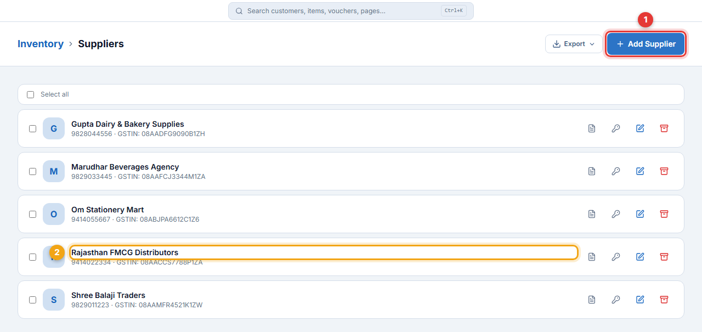Click the key icon for Om Stationery Mart
Screen dimensions: 702x332
pos(616,214)
